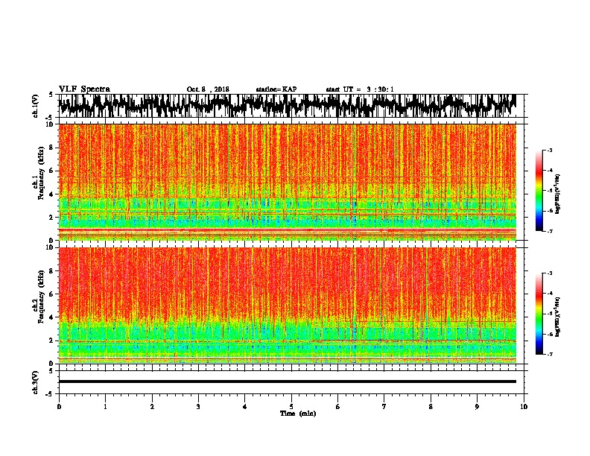
Task: Click the ch.1 waveform trace panel
Action: pyautogui.click(x=291, y=106)
